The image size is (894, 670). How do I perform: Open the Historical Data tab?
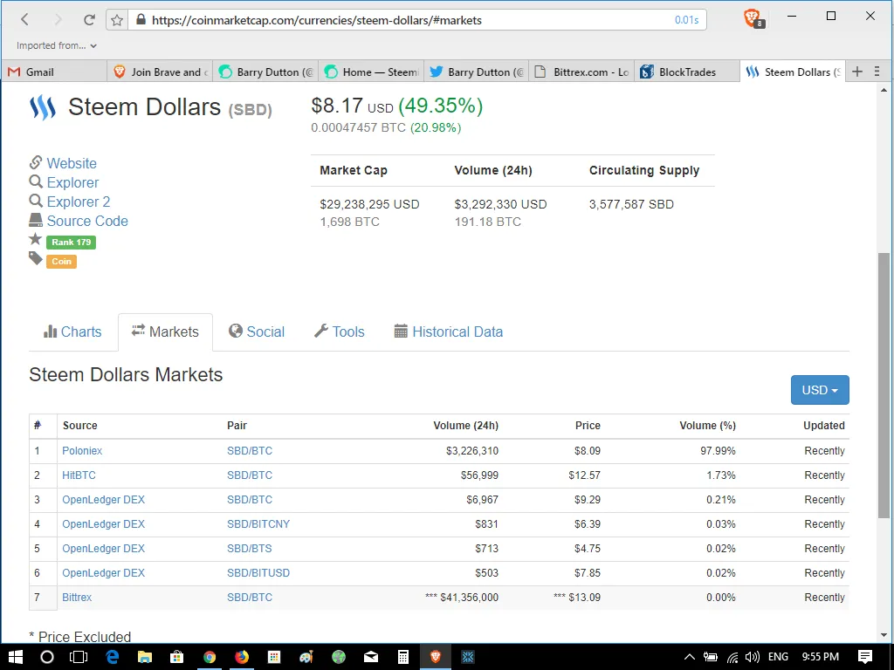[449, 332]
